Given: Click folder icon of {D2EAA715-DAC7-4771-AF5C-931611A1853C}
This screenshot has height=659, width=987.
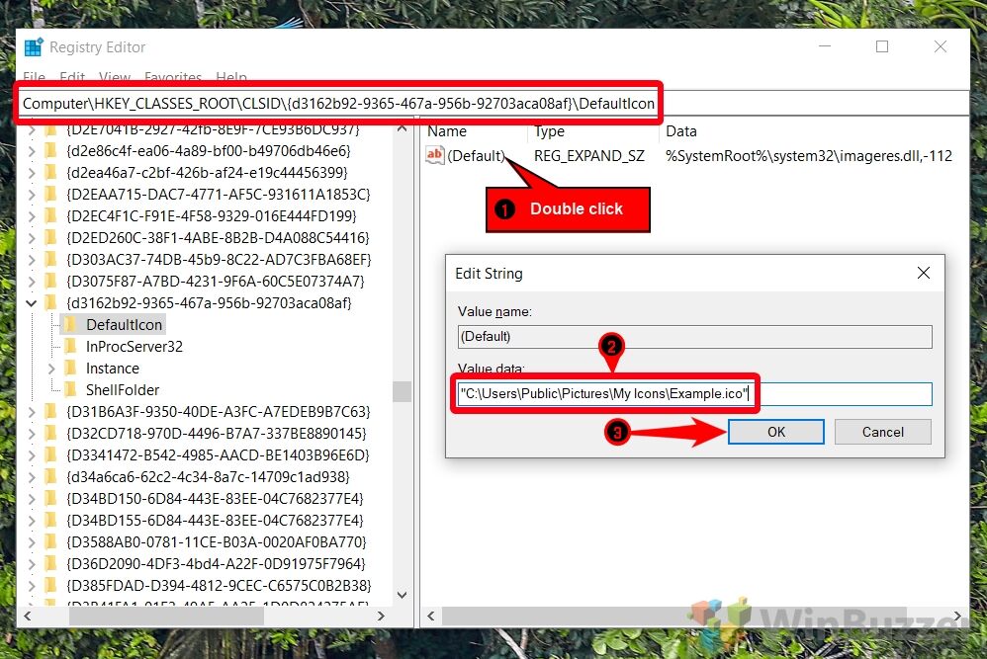Looking at the screenshot, I should pyautogui.click(x=50, y=195).
